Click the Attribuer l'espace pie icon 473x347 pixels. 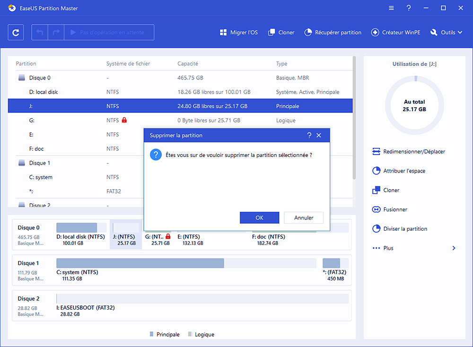point(376,171)
